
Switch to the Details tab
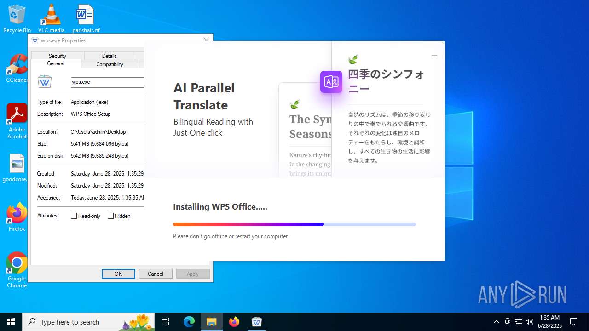pyautogui.click(x=110, y=56)
